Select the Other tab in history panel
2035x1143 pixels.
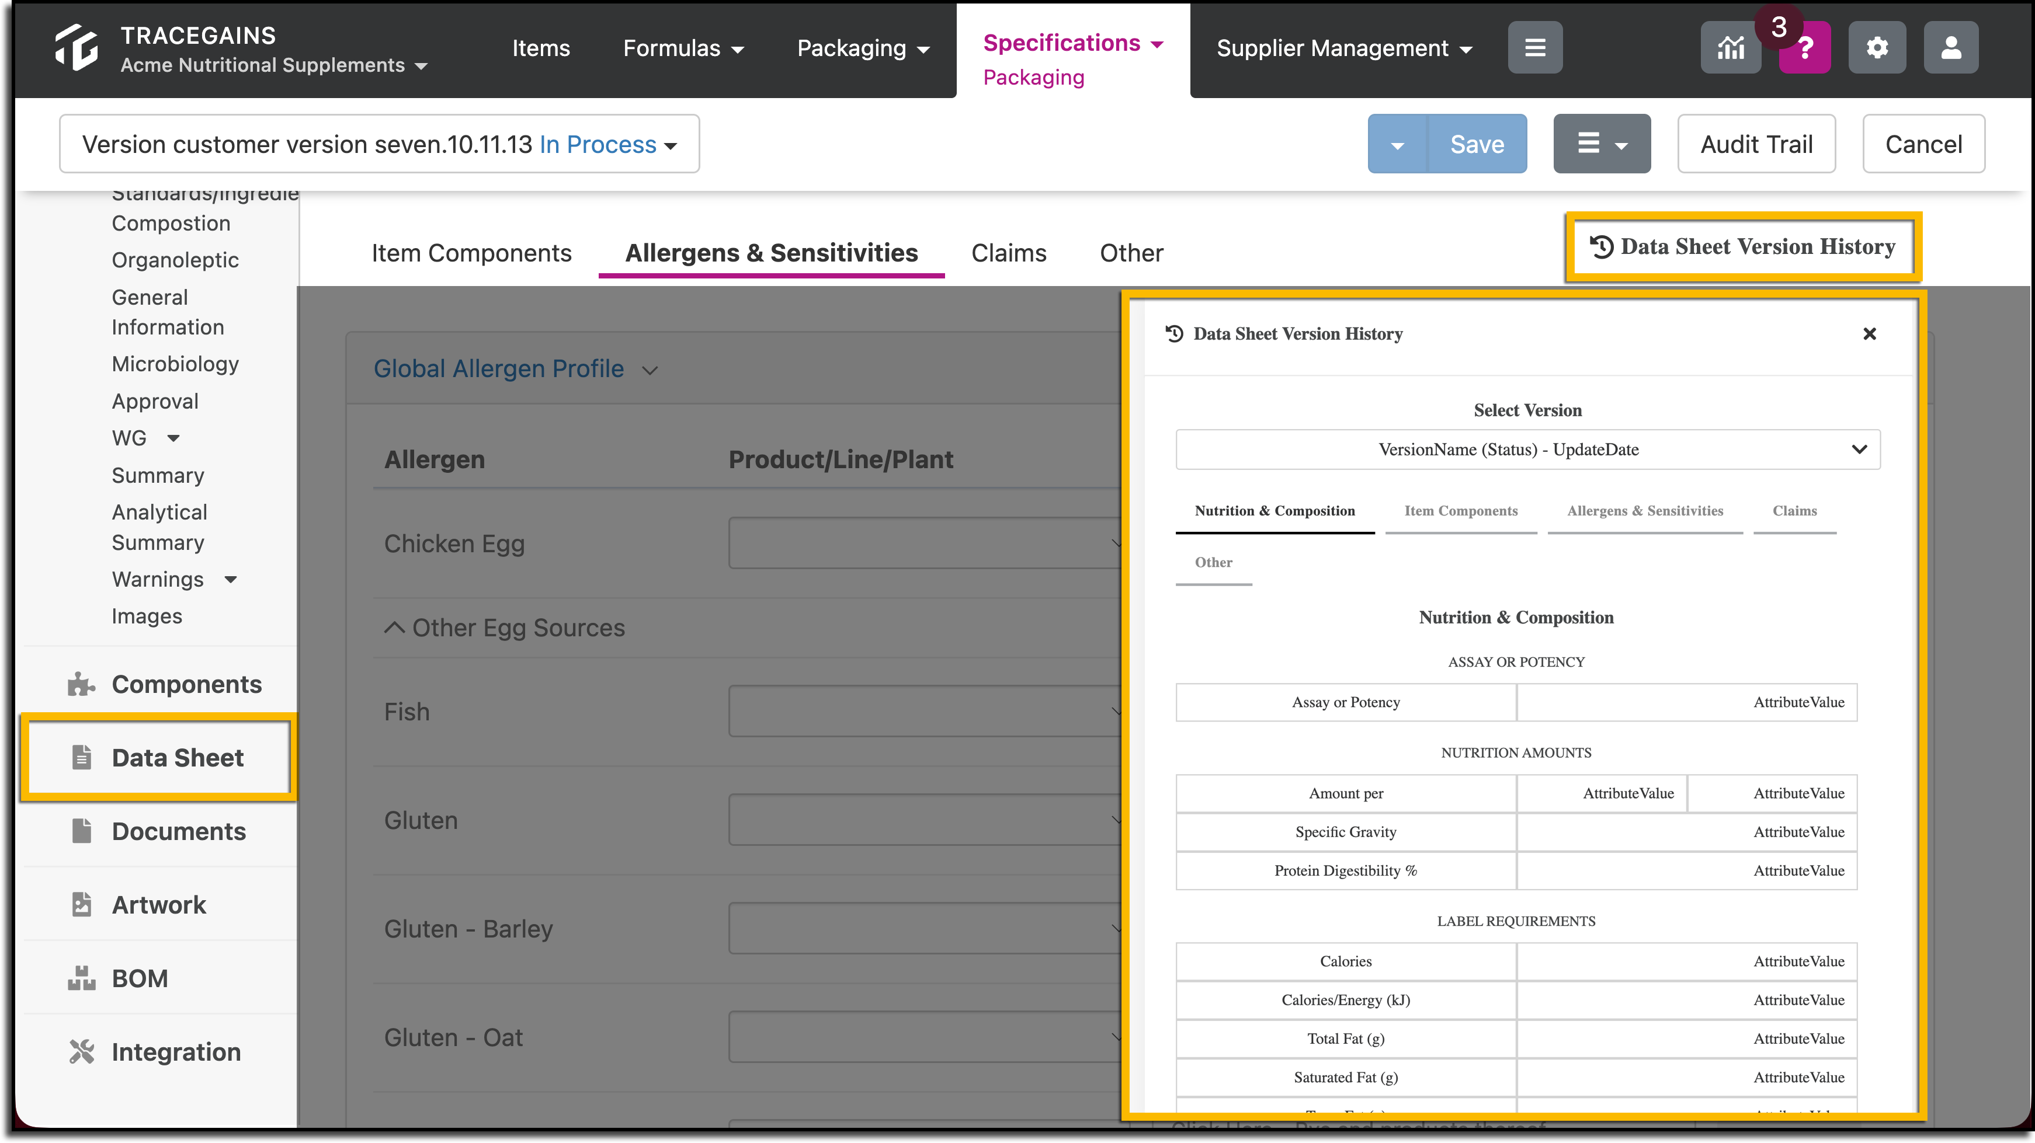[1213, 563]
